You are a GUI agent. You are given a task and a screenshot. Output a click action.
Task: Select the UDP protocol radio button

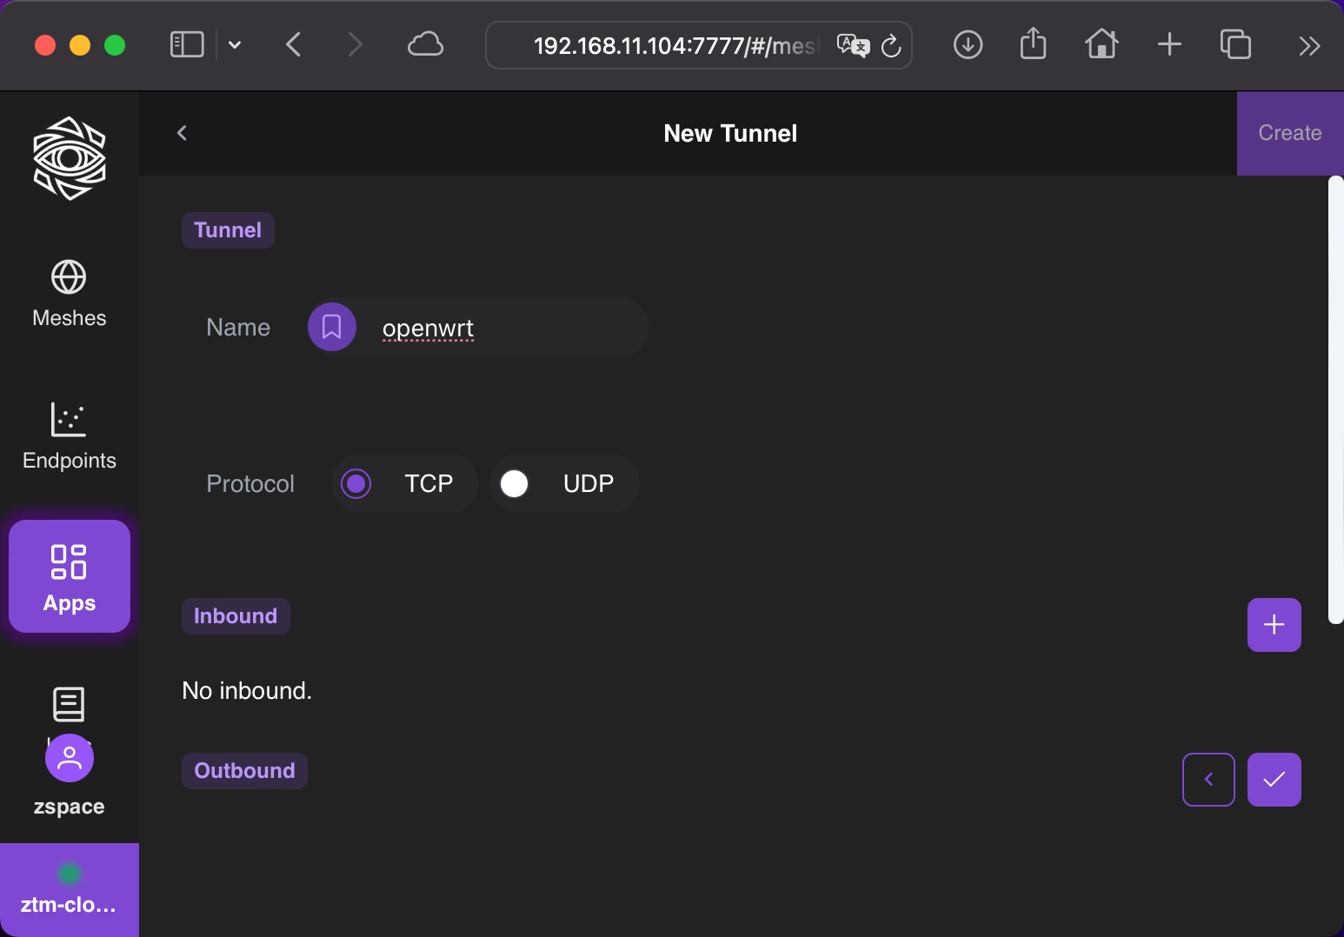click(515, 483)
